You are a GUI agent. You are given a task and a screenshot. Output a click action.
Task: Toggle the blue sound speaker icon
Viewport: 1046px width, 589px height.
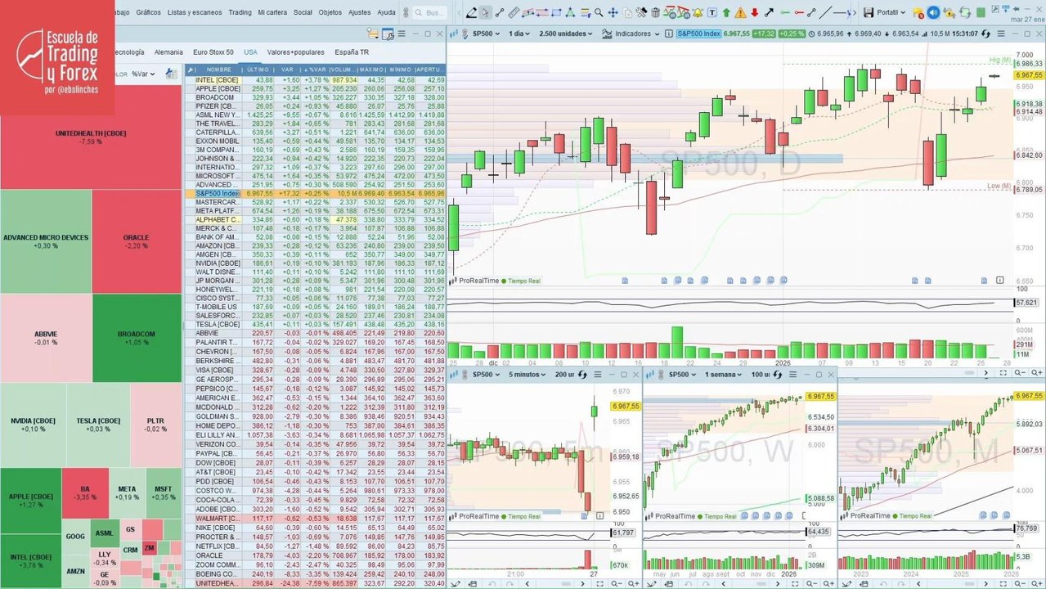934,12
